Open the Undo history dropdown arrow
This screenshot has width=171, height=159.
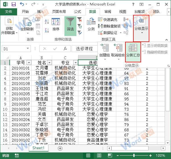(x=26, y=4)
